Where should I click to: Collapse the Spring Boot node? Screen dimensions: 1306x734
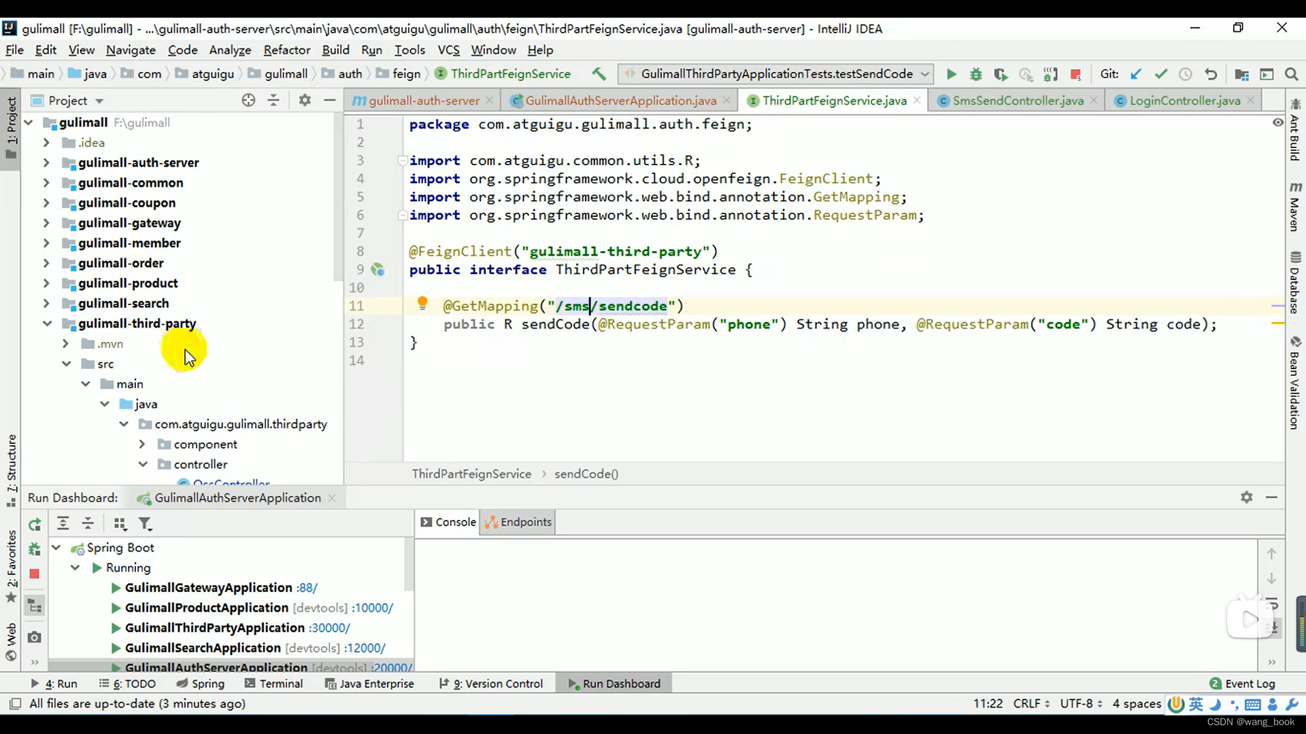coord(56,548)
